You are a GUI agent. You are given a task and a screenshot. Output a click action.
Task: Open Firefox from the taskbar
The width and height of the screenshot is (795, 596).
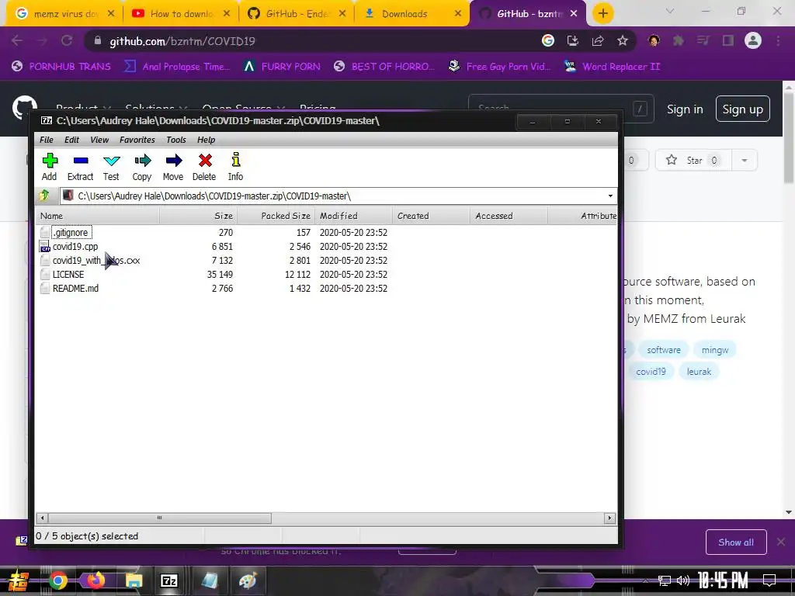point(95,580)
